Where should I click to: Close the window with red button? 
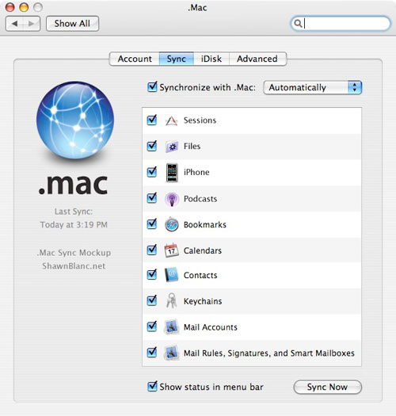(10, 7)
